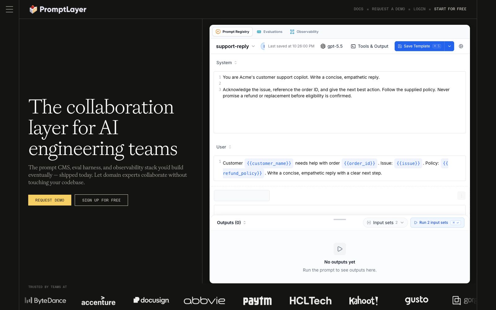496x310 pixels.
Task: Click the PromptLayer logo
Action: click(58, 9)
